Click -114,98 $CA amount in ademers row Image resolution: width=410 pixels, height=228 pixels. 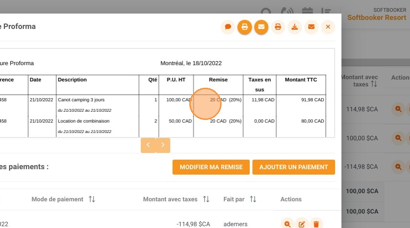tap(193, 224)
